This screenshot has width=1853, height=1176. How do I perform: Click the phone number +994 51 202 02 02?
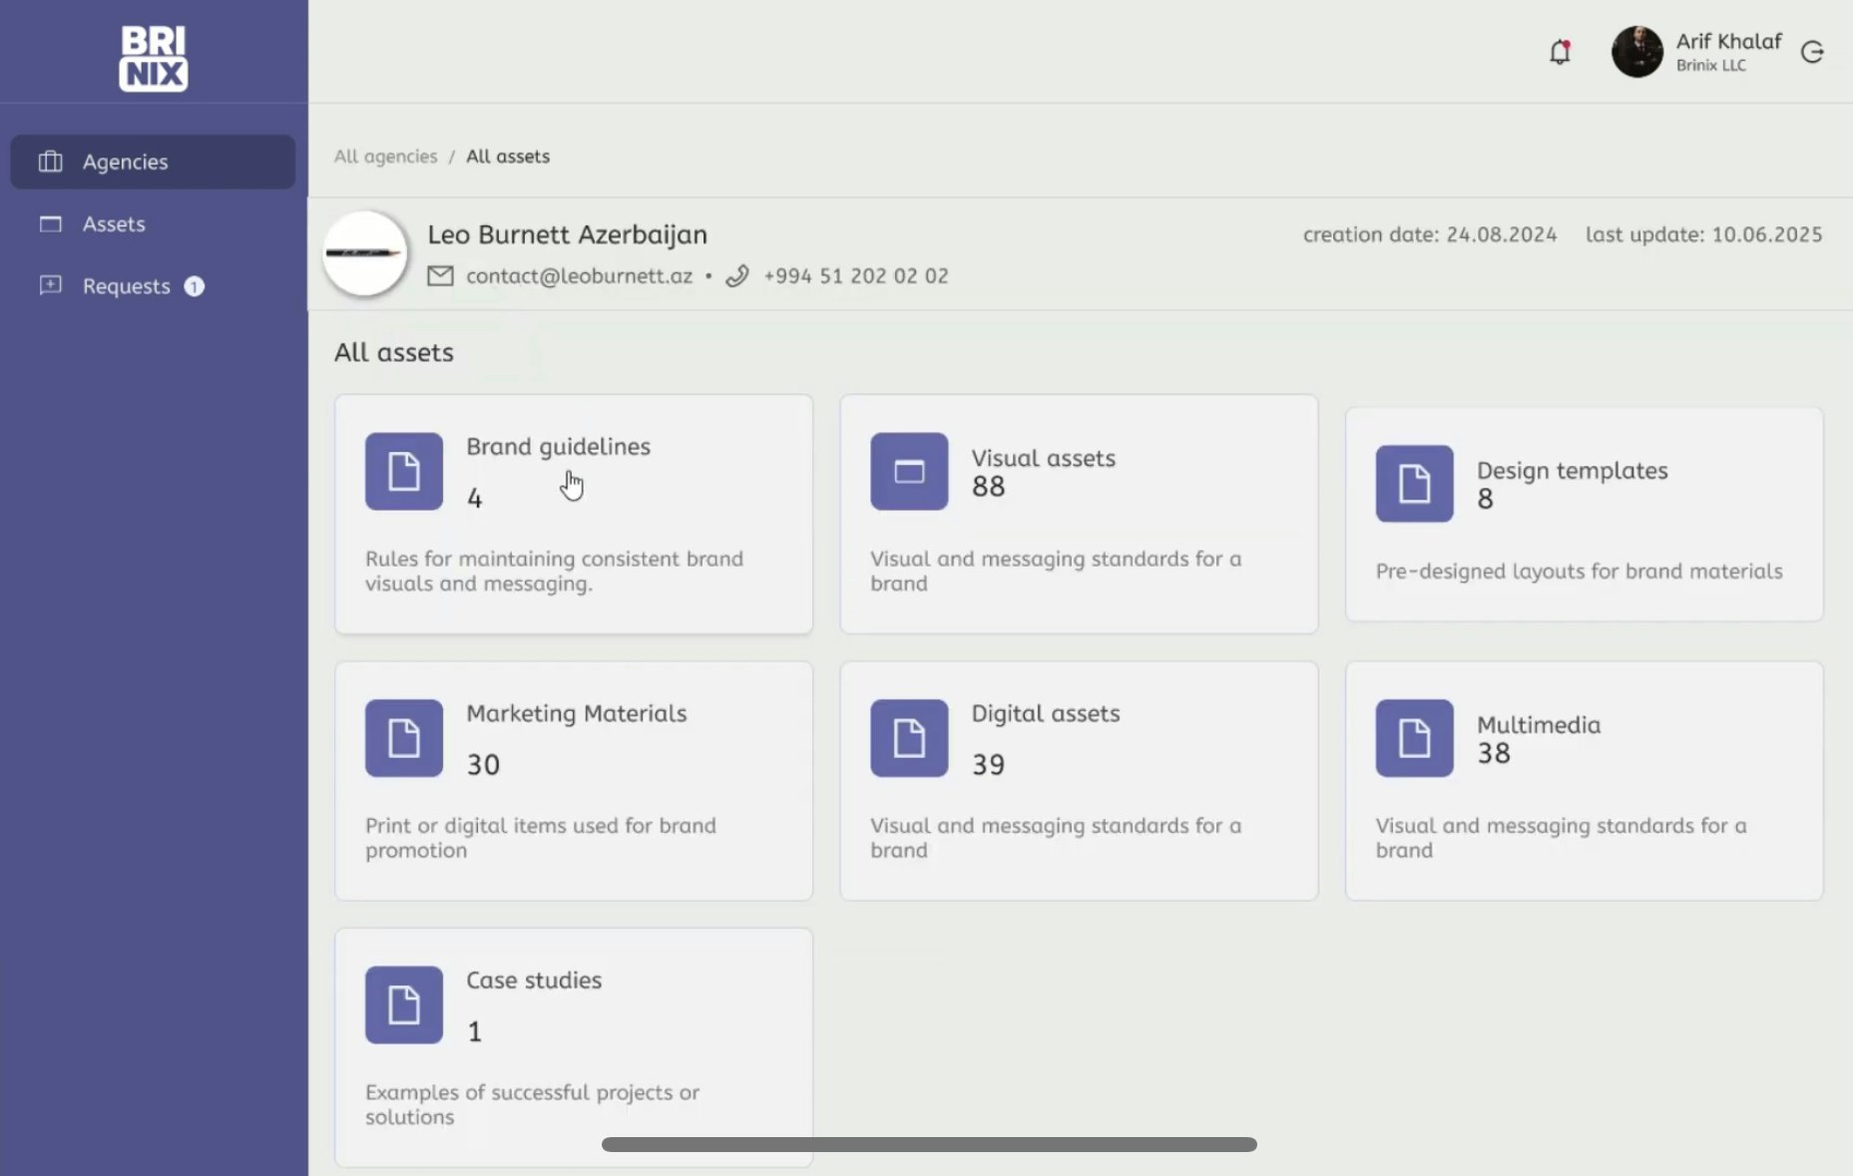pyautogui.click(x=856, y=276)
